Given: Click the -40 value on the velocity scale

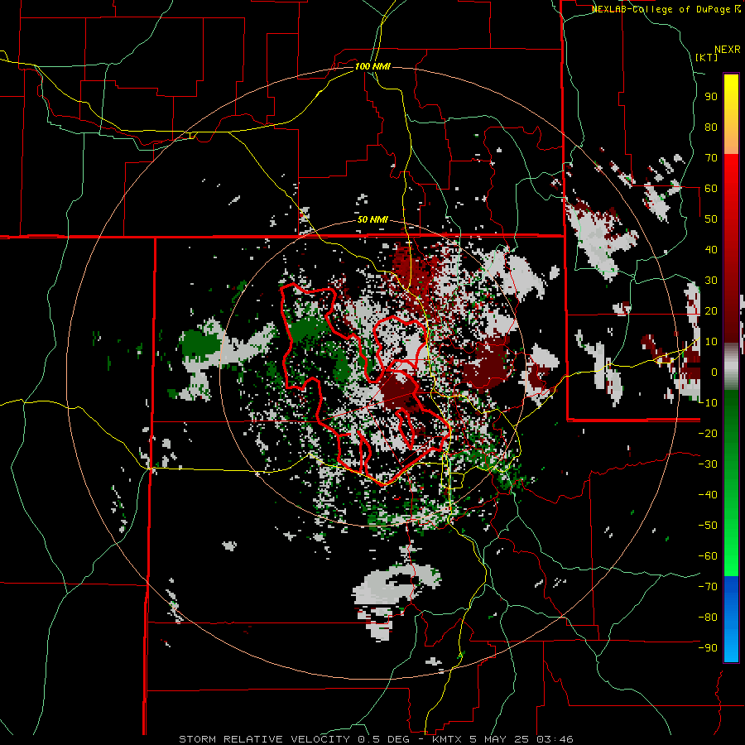Looking at the screenshot, I should pyautogui.click(x=708, y=495).
